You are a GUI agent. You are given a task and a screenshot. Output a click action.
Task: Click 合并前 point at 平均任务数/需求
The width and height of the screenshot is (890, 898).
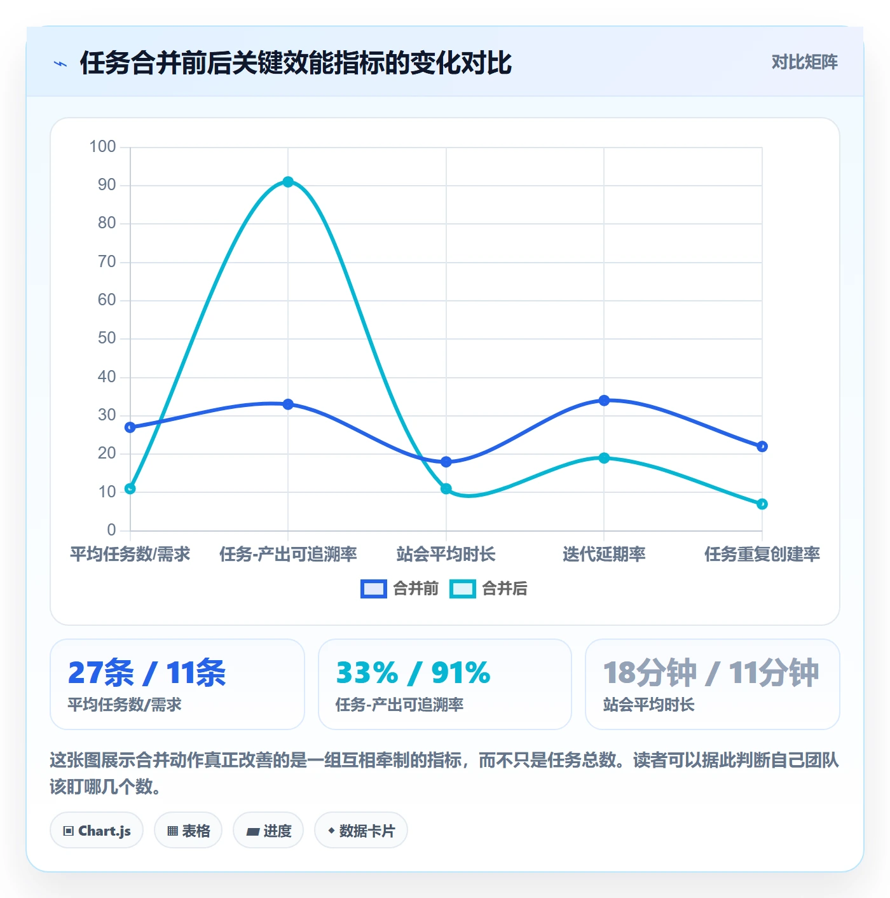point(130,427)
